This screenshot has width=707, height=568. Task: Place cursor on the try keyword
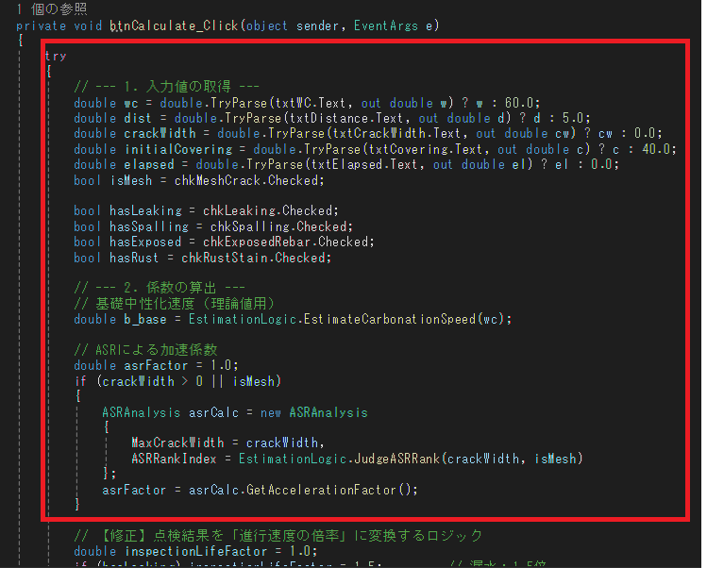pyautogui.click(x=56, y=56)
